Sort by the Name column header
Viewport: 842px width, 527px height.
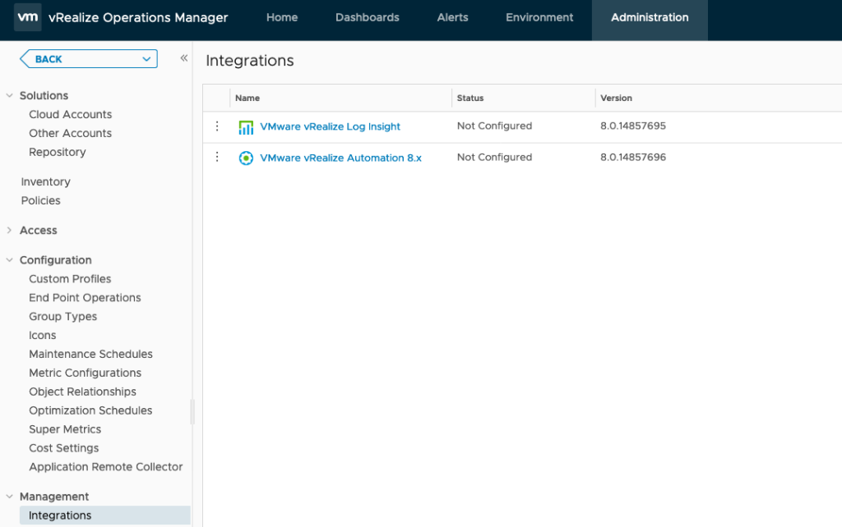tap(248, 99)
